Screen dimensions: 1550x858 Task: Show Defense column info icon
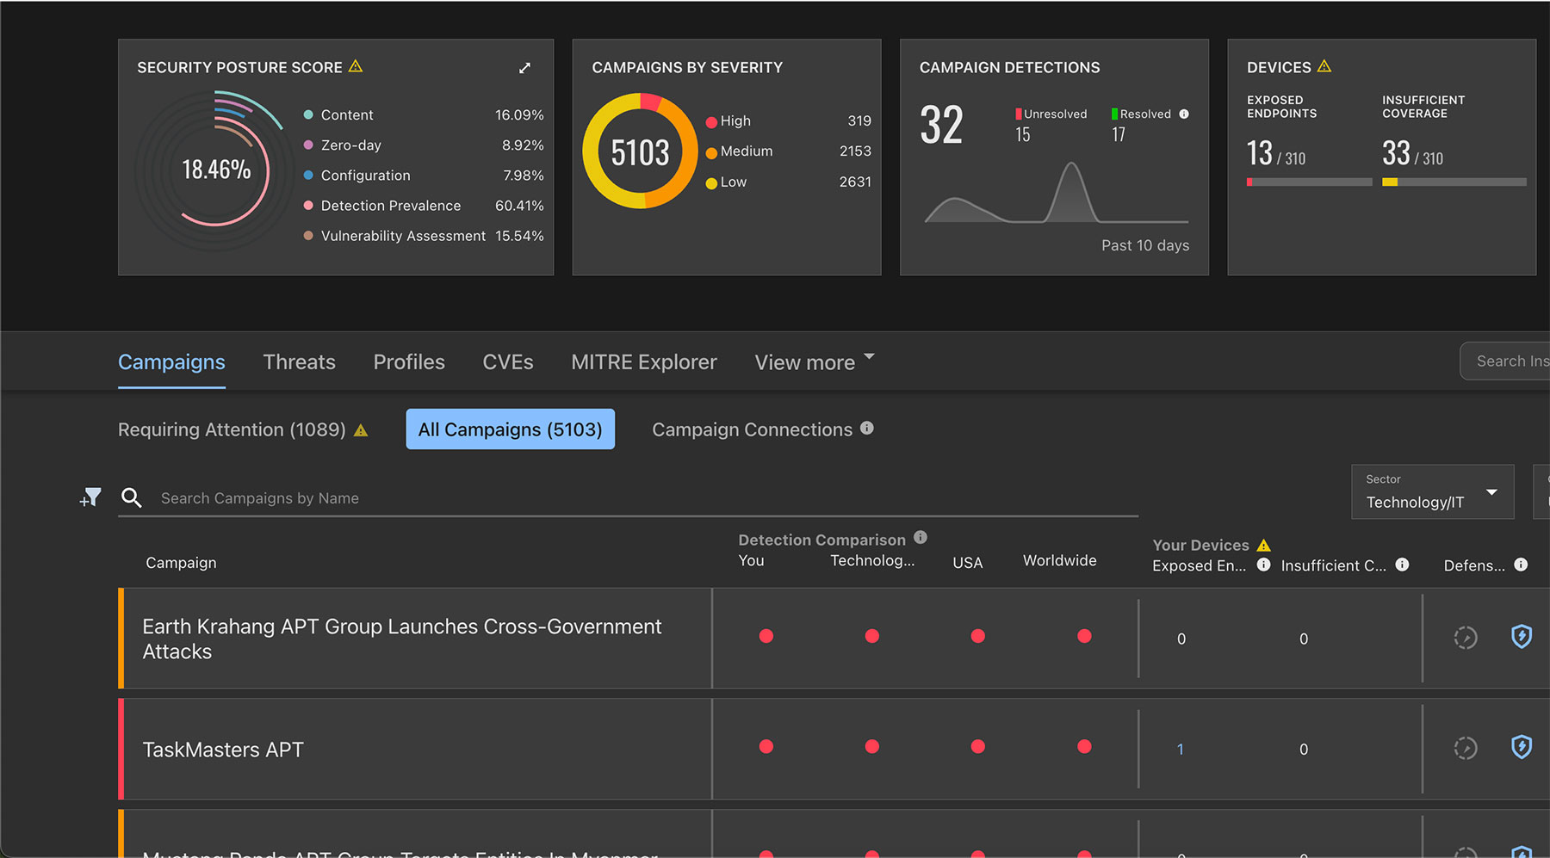coord(1521,565)
